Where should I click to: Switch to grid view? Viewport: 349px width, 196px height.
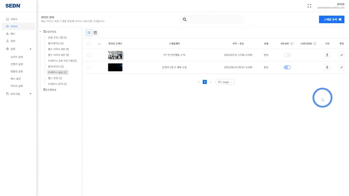[x=95, y=33]
